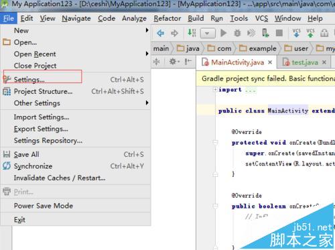Click the user folder breadcrumb
This screenshot has width=335, height=250.
pos(296,48)
